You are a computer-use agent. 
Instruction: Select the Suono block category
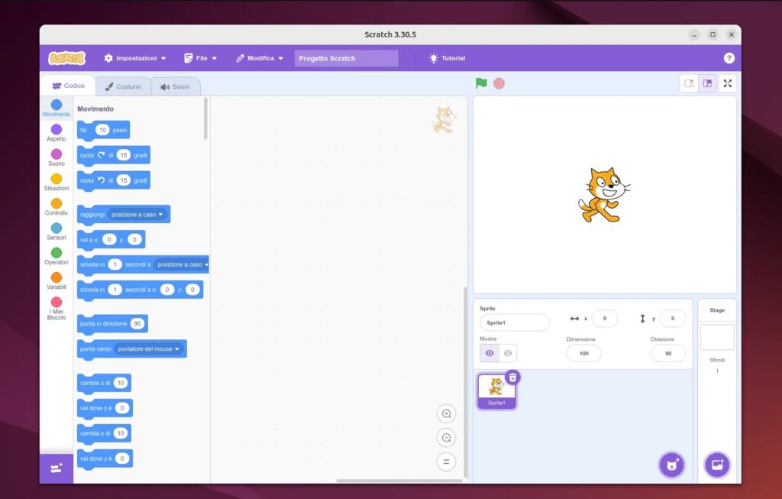(x=56, y=157)
